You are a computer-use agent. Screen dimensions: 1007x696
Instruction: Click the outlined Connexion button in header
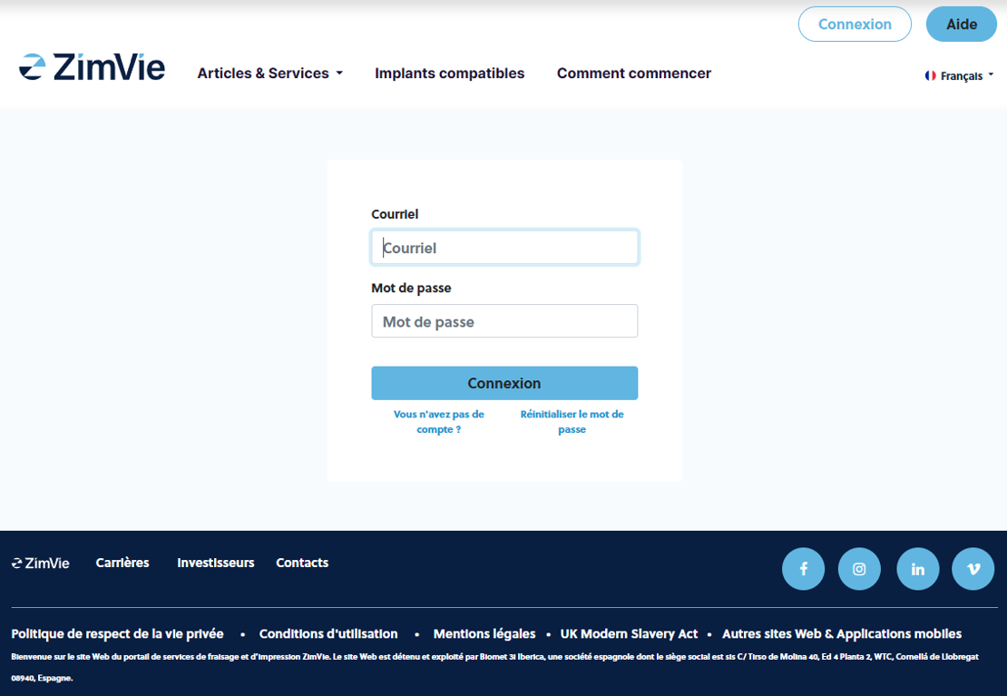[855, 25]
